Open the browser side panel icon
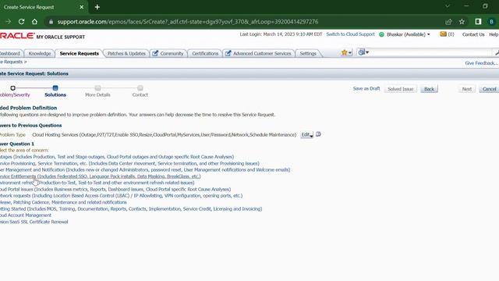Screen dimensions: 499x281 (478, 21)
